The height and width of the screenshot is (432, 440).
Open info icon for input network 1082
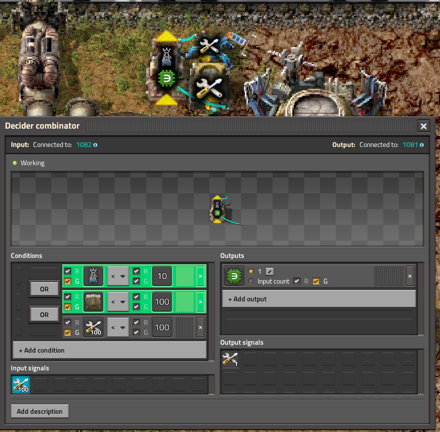pos(95,145)
